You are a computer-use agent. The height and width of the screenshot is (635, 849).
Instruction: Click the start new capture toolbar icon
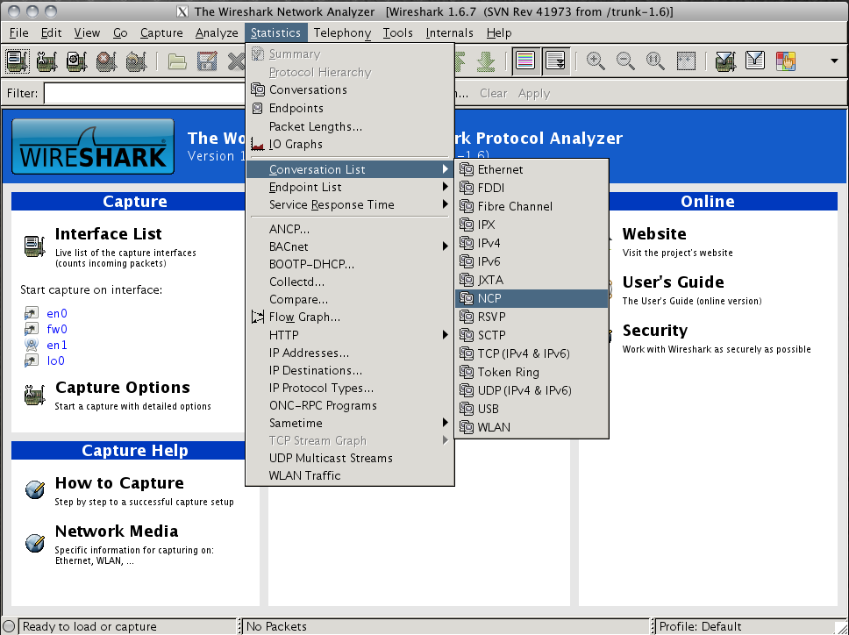point(76,61)
